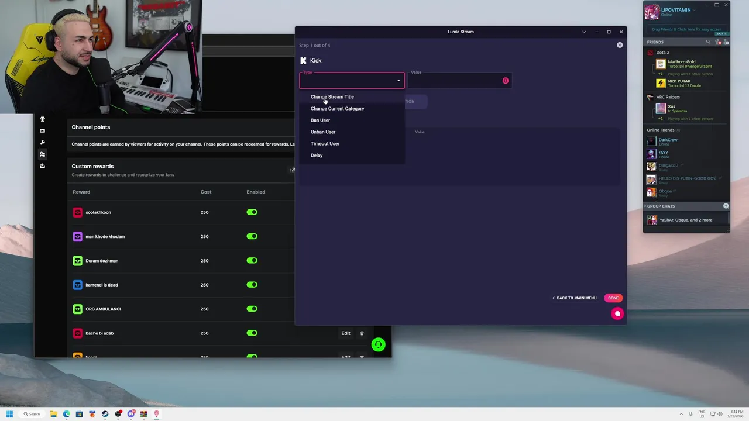The width and height of the screenshot is (749, 421).
Task: Search Steam friends list
Action: tap(708, 42)
